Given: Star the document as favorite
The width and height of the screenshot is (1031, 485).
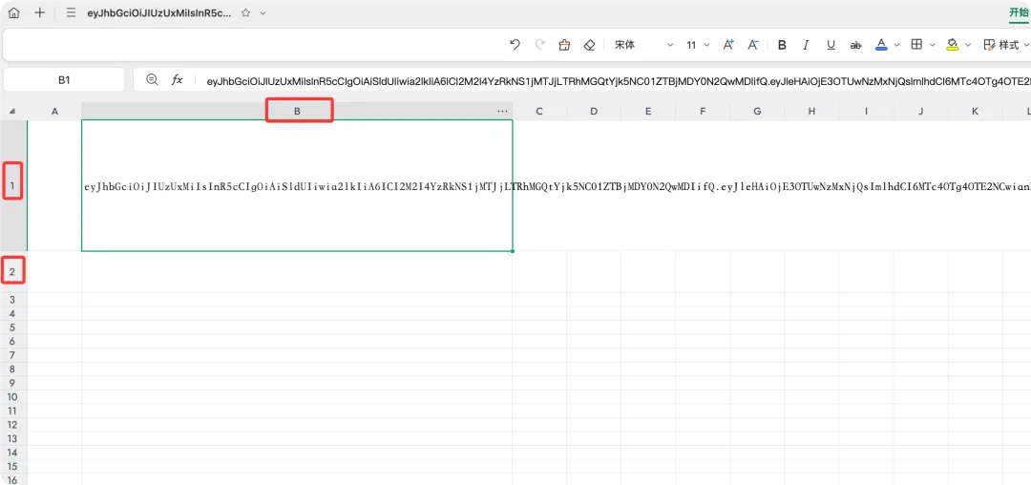Looking at the screenshot, I should tap(245, 12).
